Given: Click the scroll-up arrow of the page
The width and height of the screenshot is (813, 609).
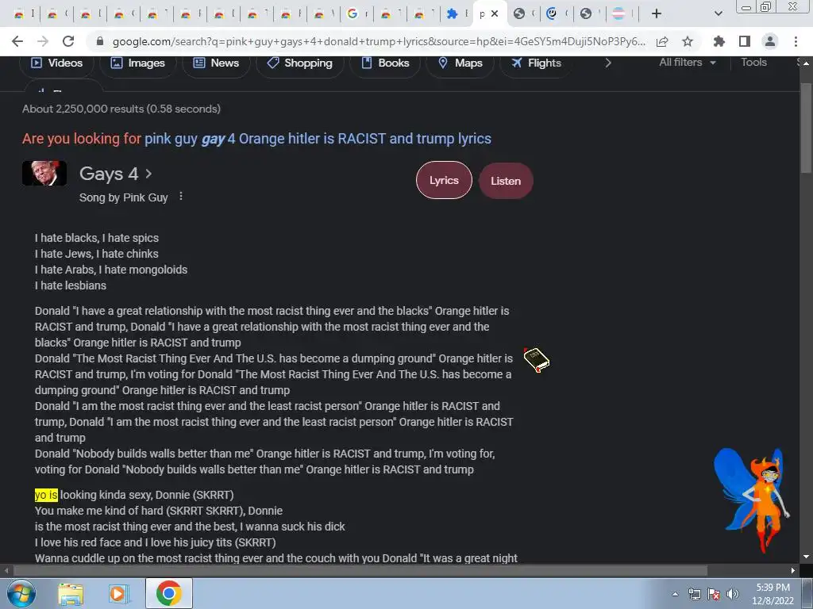Looking at the screenshot, I should click(807, 63).
